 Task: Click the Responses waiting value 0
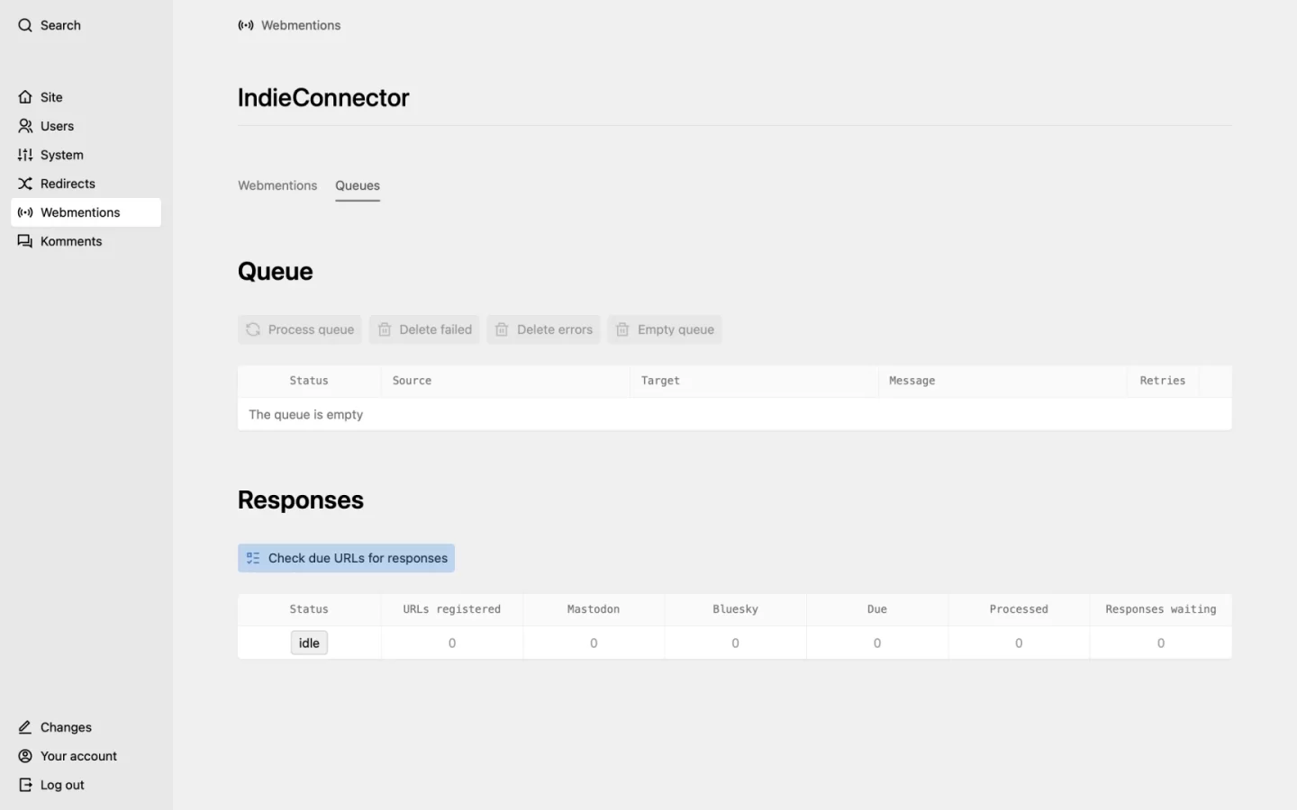click(1161, 643)
